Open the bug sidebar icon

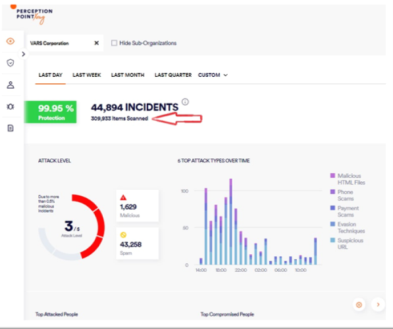coord(11,107)
